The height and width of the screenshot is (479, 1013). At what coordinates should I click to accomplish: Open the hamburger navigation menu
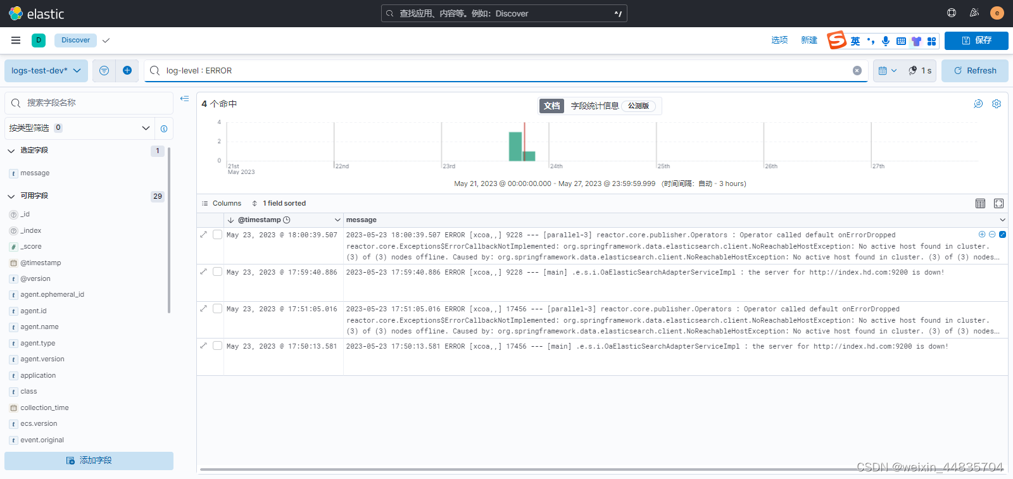click(x=16, y=40)
